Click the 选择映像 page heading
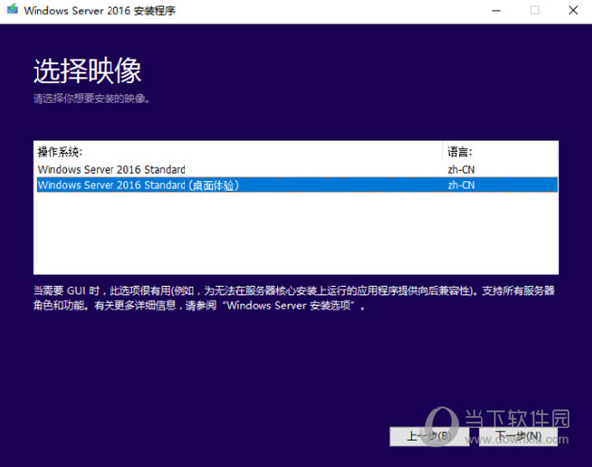 (87, 70)
